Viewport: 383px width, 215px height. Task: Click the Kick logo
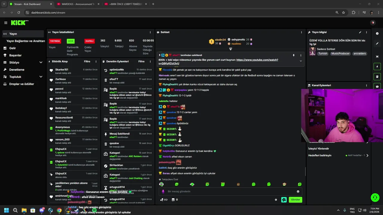click(x=20, y=23)
